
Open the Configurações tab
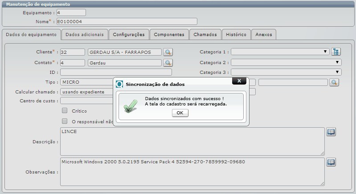pos(128,34)
